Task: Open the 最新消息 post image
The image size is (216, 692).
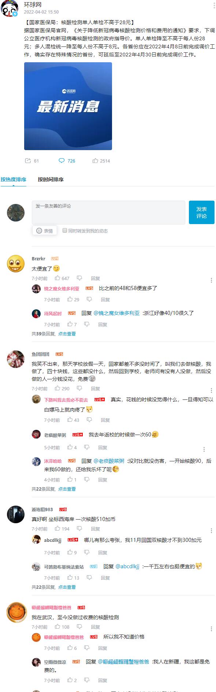Action: (x=68, y=106)
